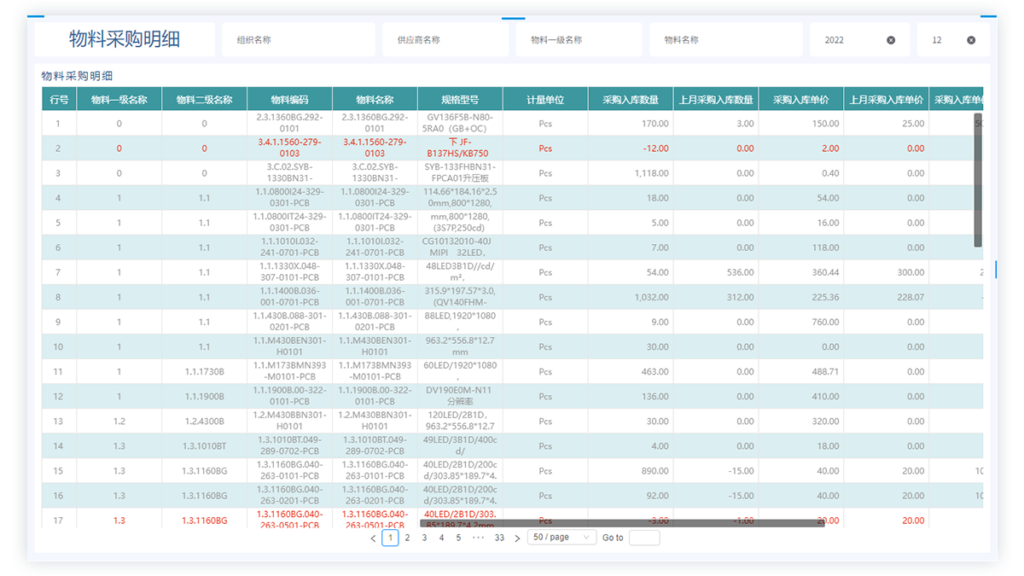Click the 规格型号 column header
Viewport: 1024px width, 576px height.
point(460,99)
